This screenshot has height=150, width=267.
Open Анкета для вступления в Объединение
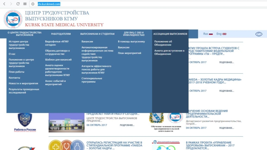click(x=169, y=52)
